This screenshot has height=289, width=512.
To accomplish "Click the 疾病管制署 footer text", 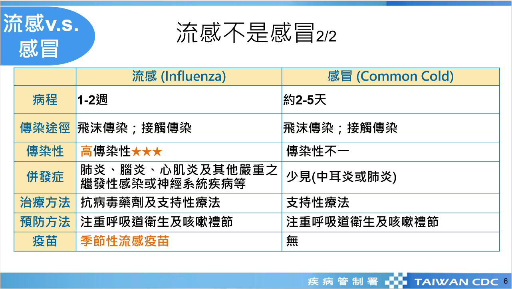I will click(x=343, y=281).
